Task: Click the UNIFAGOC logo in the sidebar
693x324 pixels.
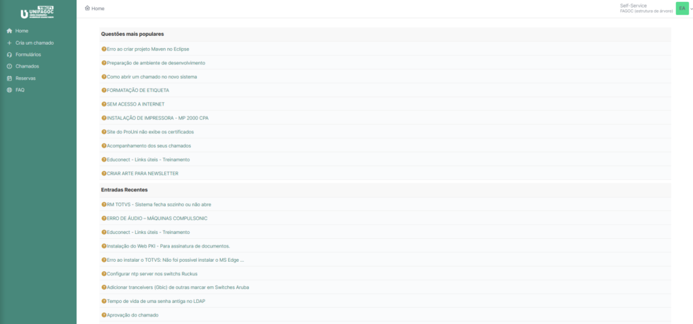Action: click(x=38, y=13)
